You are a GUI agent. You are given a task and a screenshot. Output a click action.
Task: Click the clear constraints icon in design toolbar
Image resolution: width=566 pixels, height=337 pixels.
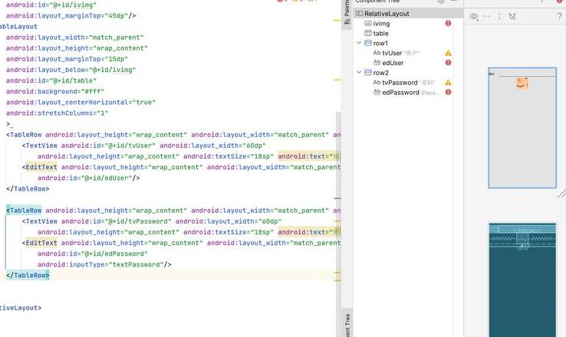(x=512, y=16)
